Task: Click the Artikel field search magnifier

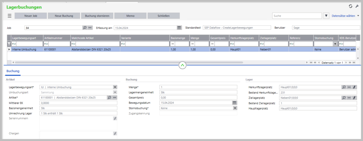Action: click(x=109, y=98)
